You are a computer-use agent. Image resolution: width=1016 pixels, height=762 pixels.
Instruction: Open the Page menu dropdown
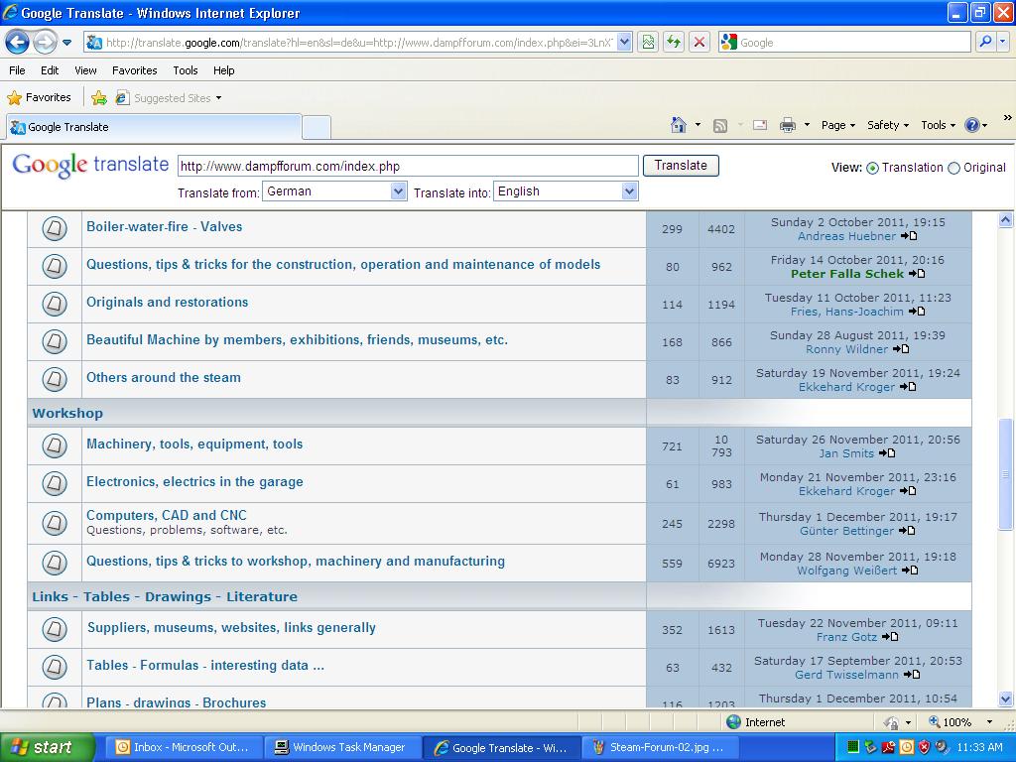tap(838, 125)
